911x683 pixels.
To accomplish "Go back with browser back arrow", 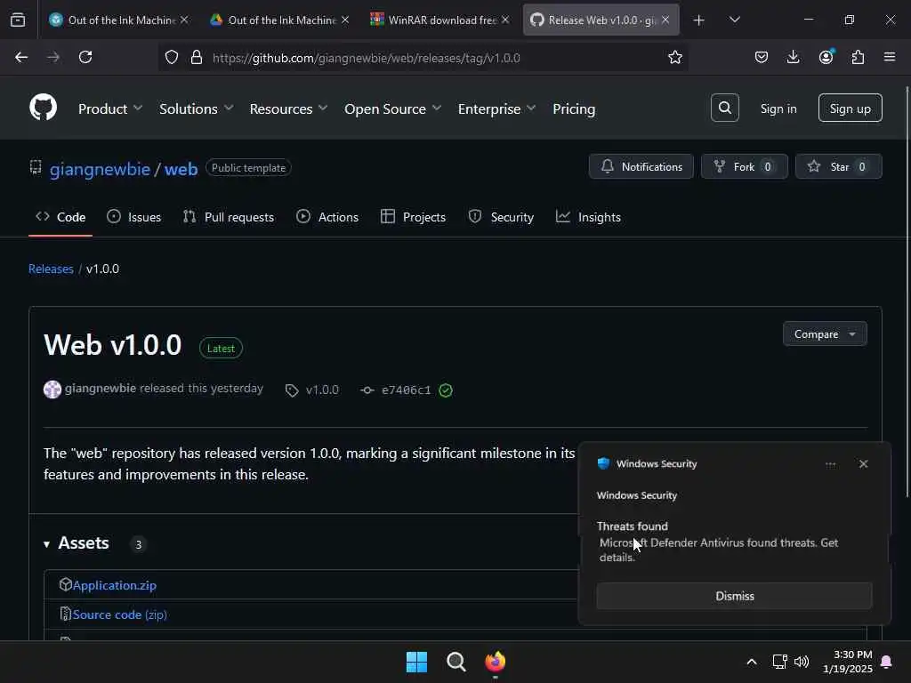I will [x=21, y=57].
